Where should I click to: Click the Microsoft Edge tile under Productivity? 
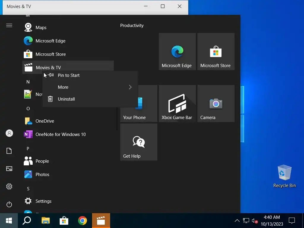[x=177, y=52]
